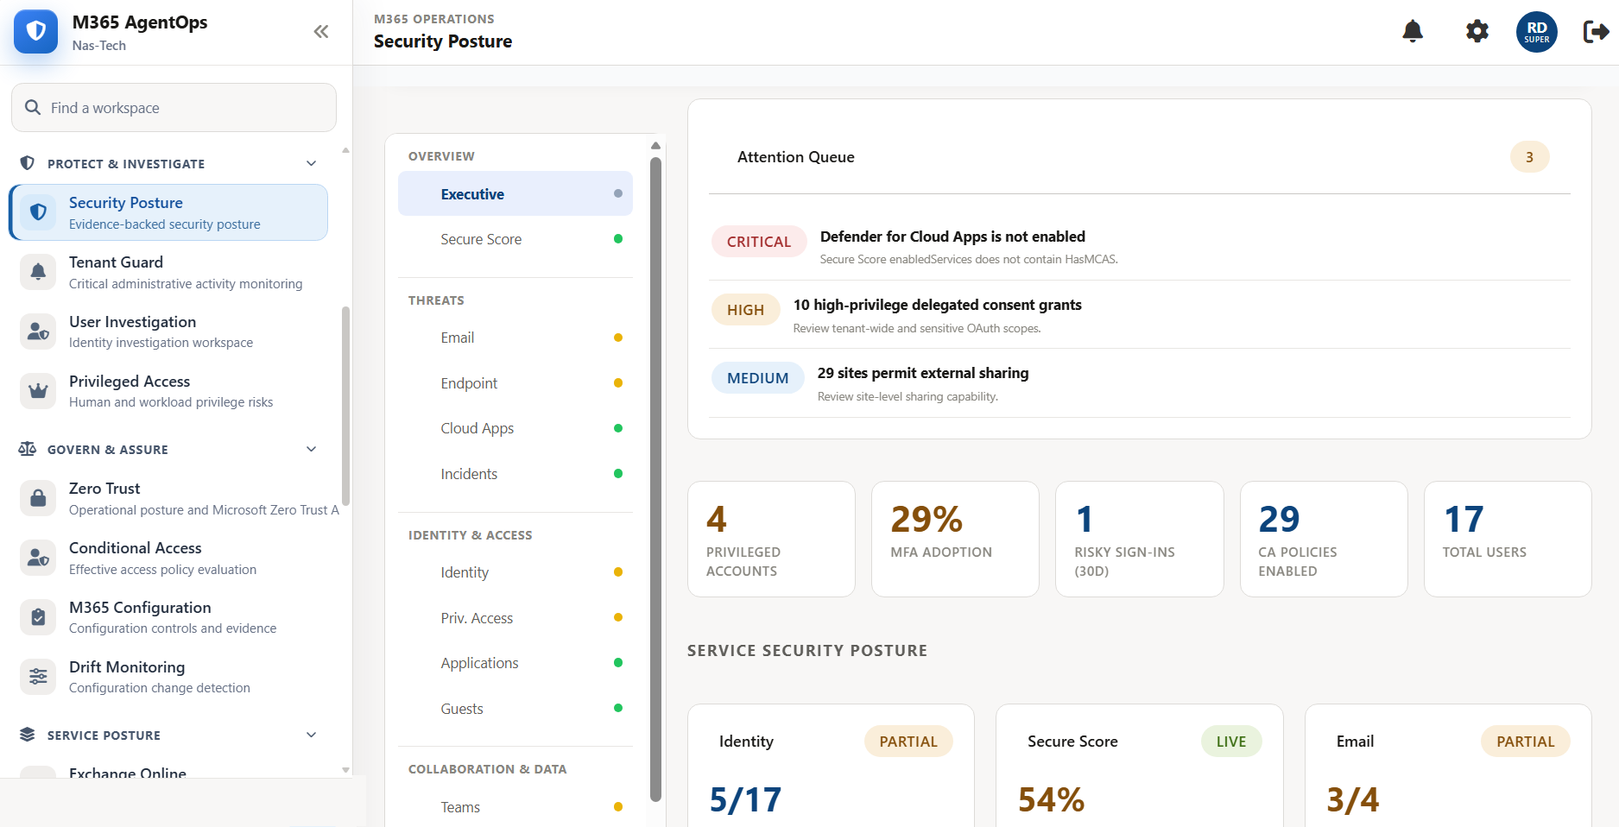Image resolution: width=1619 pixels, height=827 pixels.
Task: Collapse the sidebar with double-chevron icon
Action: coord(321,32)
